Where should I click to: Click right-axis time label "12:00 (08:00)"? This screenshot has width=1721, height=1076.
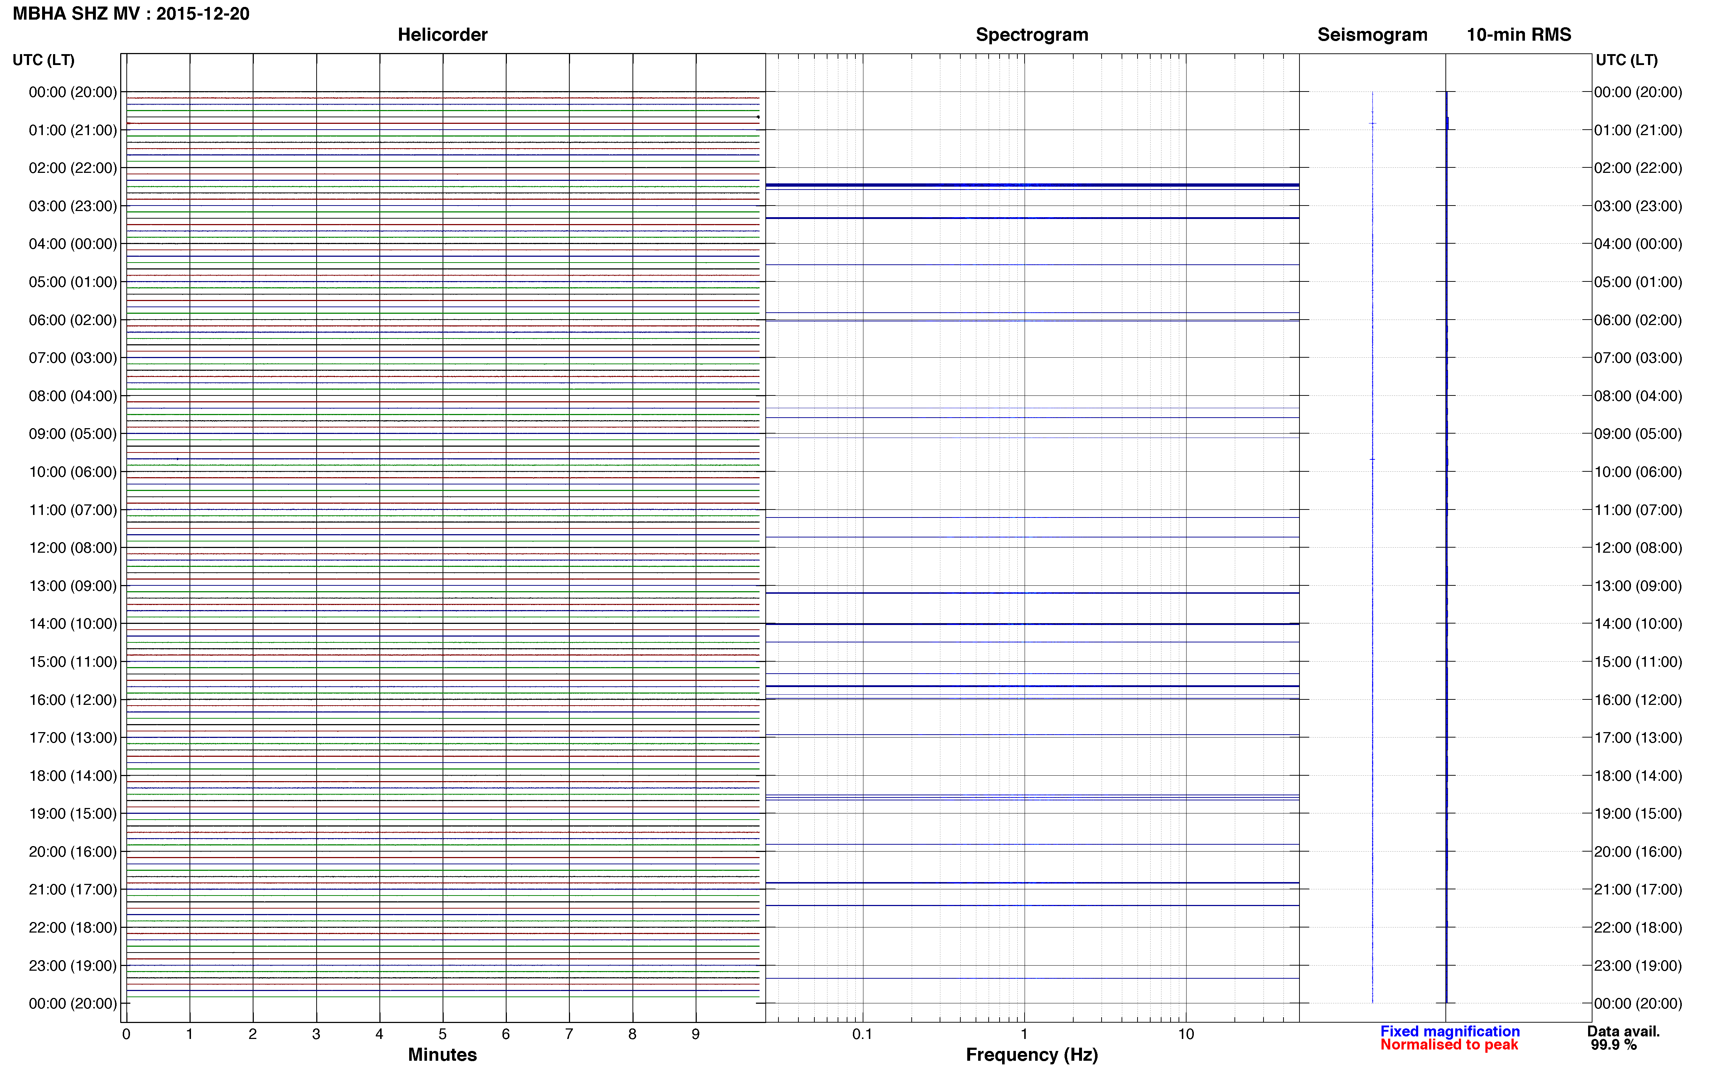tap(1639, 548)
